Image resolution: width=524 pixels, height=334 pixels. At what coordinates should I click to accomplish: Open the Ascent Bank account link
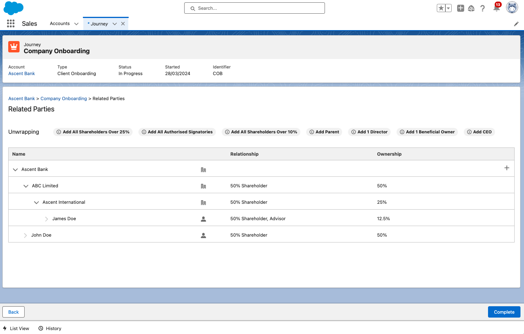(22, 74)
